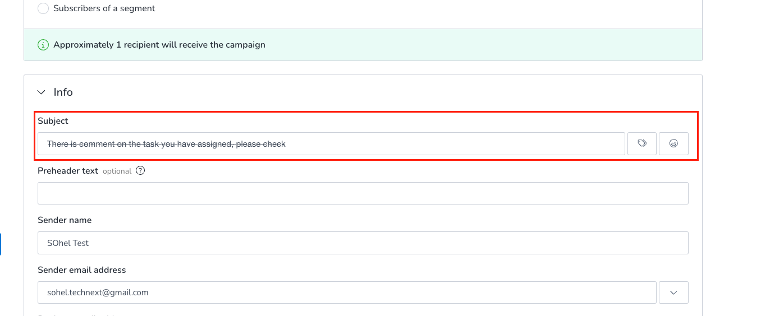Open the personalization tag icon beside Subject
This screenshot has height=316, width=761.
click(x=642, y=144)
